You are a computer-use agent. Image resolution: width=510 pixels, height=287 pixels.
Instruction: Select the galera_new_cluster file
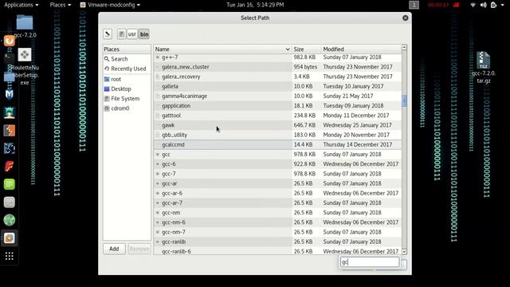point(277,67)
